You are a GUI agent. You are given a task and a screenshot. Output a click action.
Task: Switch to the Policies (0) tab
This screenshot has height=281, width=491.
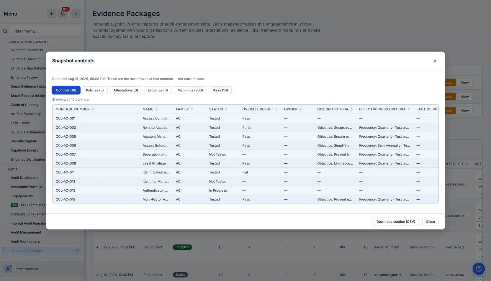[x=95, y=90]
